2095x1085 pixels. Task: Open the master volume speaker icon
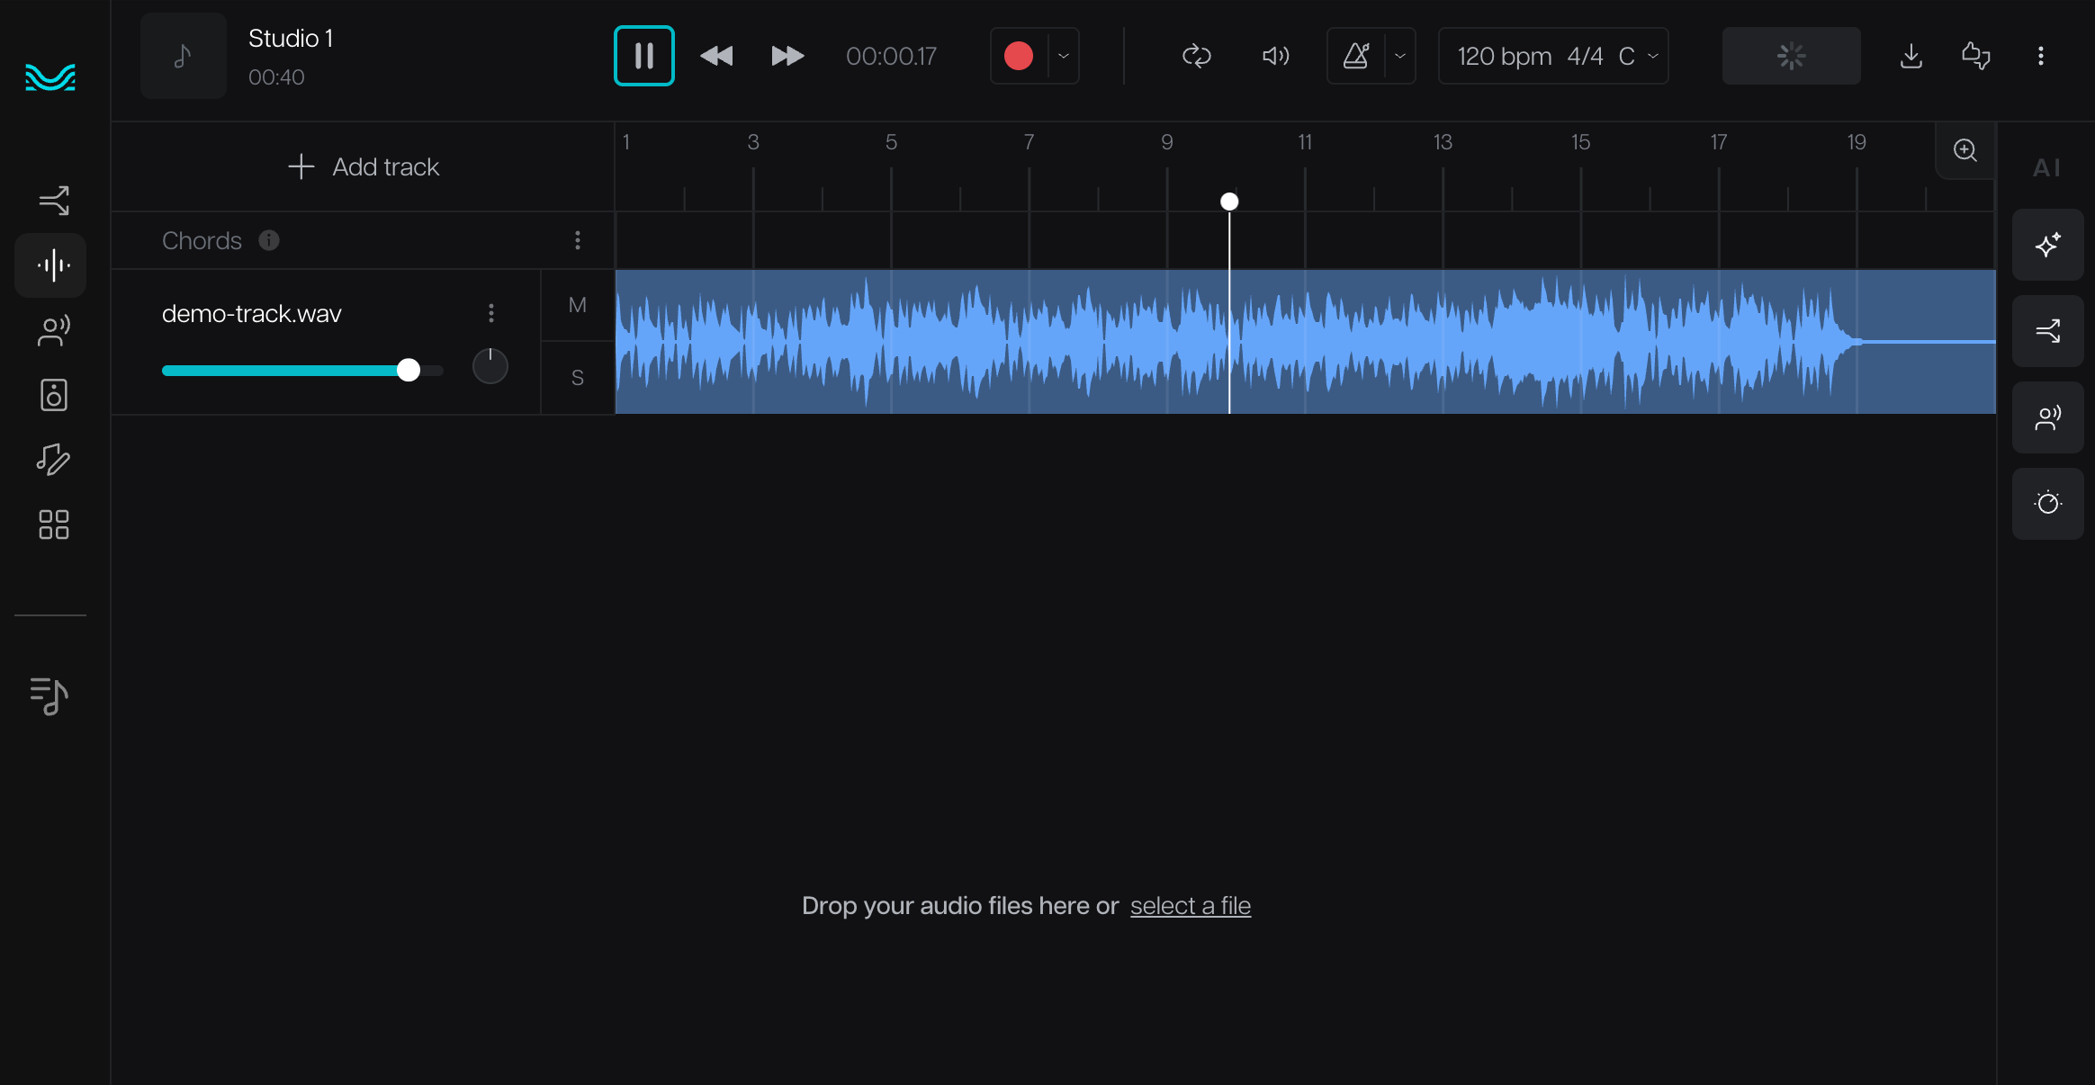click(1275, 56)
